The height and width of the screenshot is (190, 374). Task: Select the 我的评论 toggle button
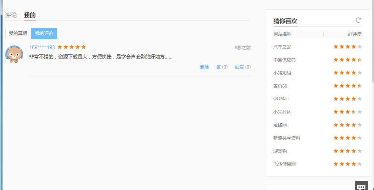click(44, 34)
